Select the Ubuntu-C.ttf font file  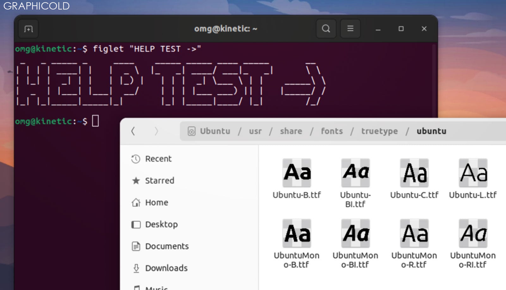pos(414,179)
